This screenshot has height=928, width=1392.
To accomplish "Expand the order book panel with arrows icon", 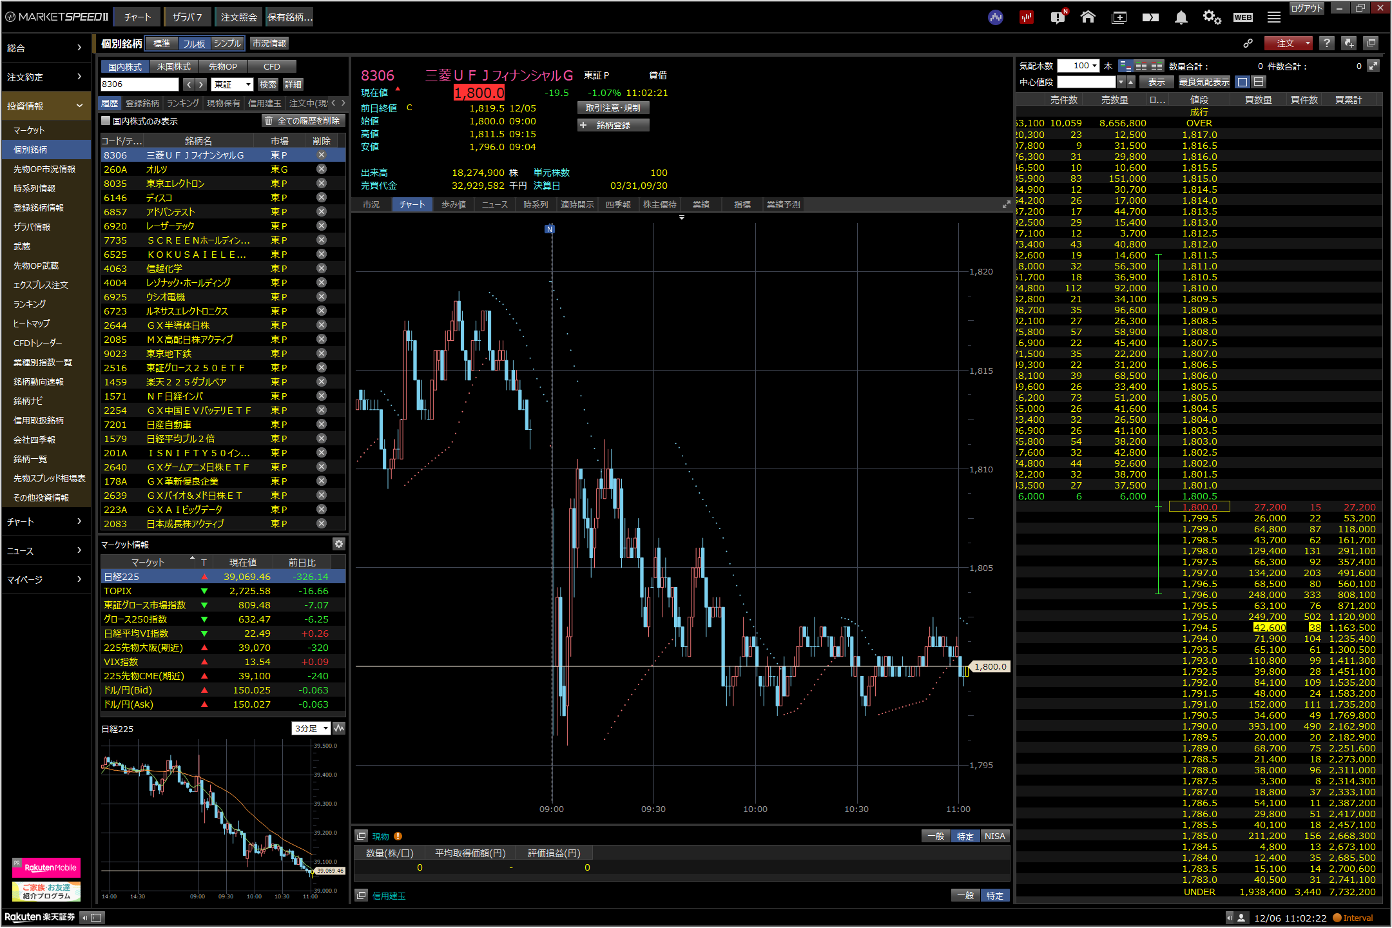I will [x=1373, y=66].
